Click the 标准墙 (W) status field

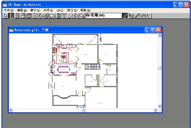tap(104, 16)
